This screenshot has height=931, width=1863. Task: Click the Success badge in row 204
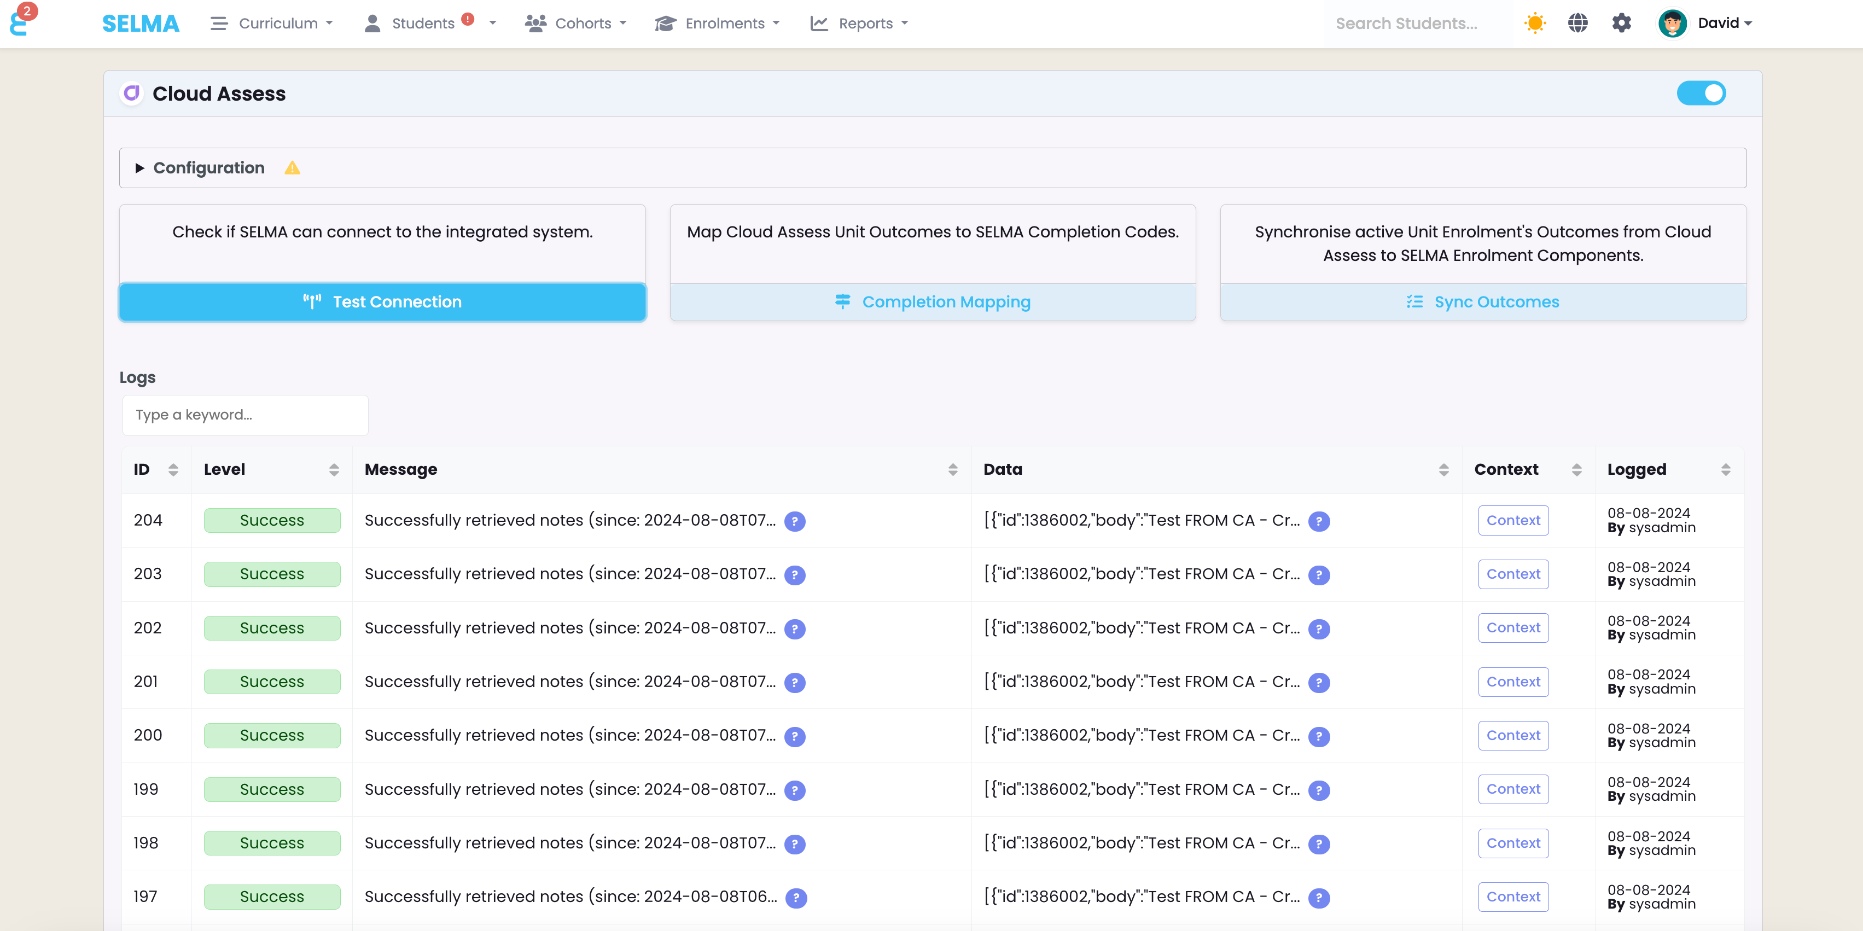click(x=272, y=521)
